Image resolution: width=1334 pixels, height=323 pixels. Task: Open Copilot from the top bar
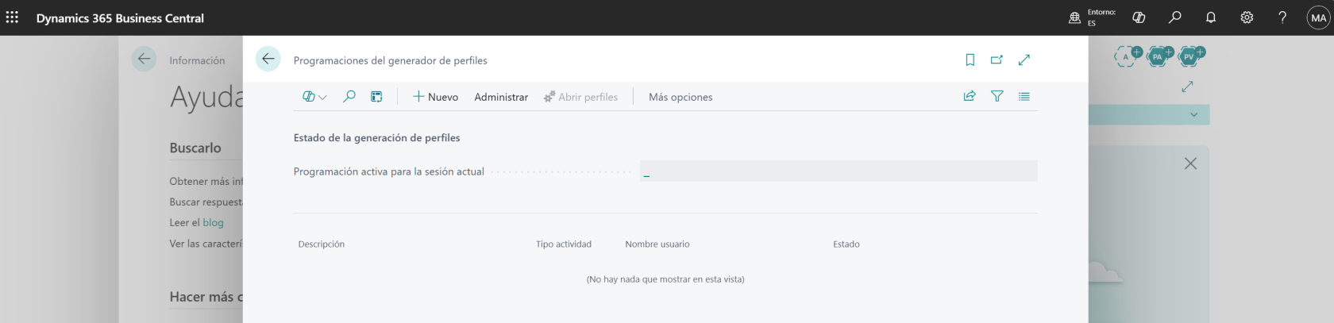click(x=1139, y=17)
